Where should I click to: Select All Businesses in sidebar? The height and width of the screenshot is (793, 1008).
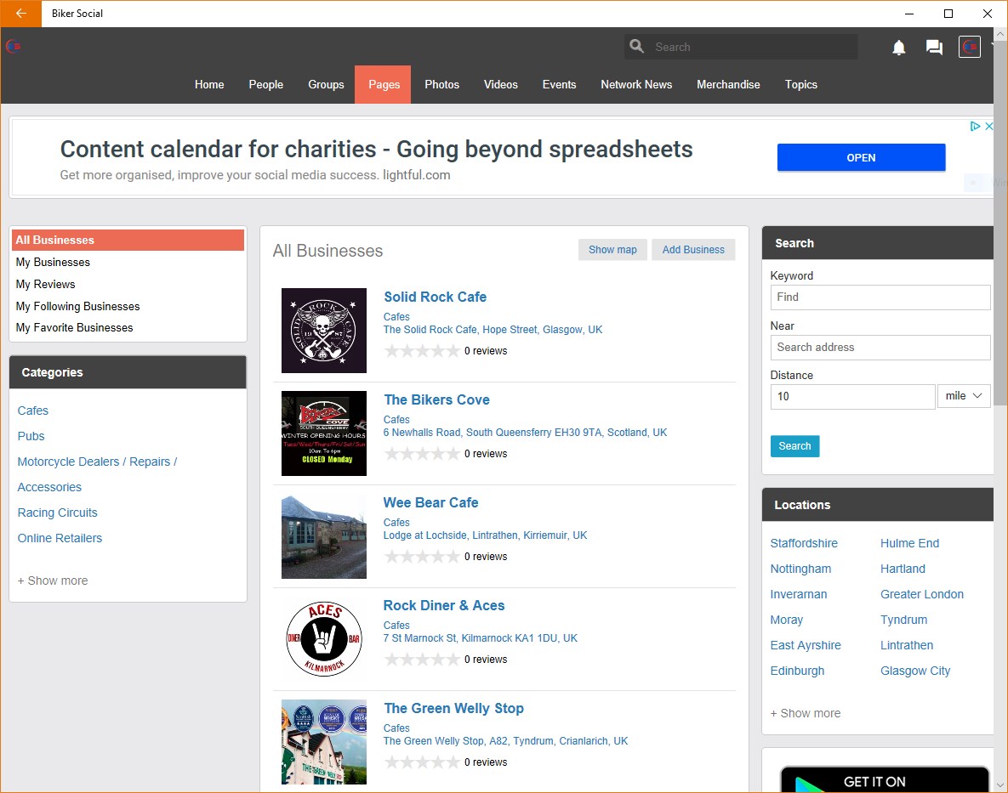[128, 241]
